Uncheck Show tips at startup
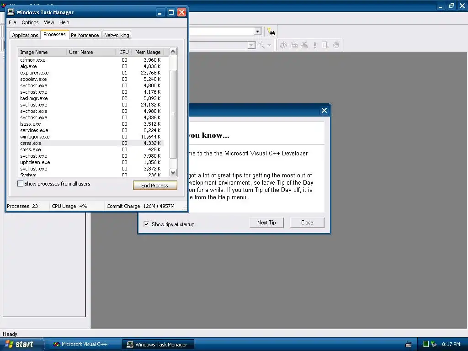 click(146, 224)
